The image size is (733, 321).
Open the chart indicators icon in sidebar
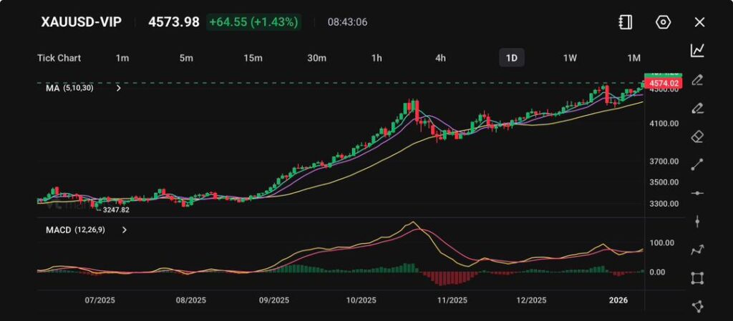(x=697, y=50)
